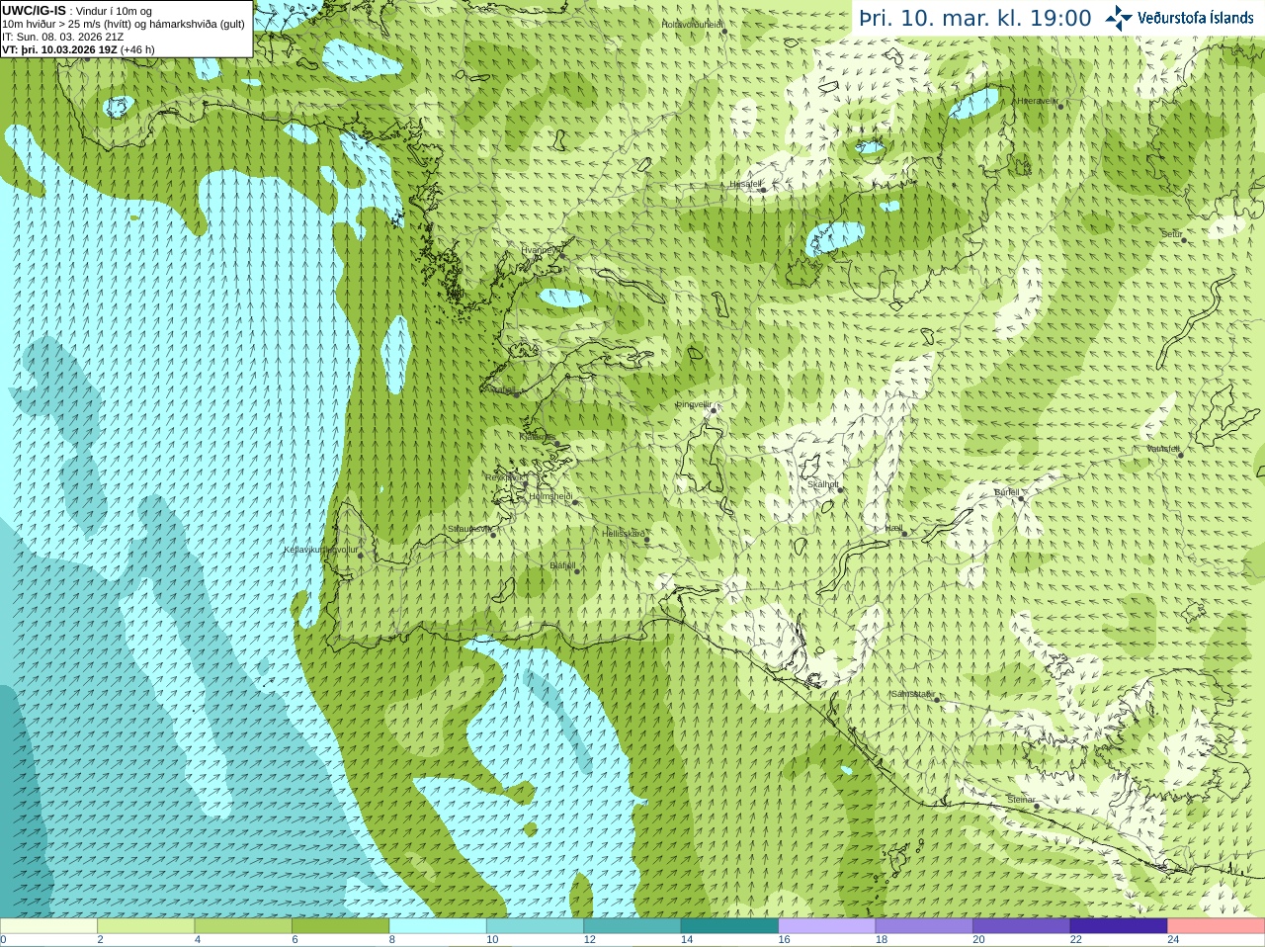Click the Hvanneyri station label
Image resolution: width=1265 pixels, height=947 pixels.
coord(541,251)
